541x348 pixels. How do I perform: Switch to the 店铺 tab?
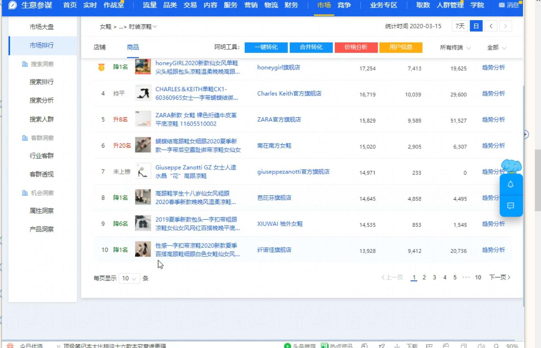pyautogui.click(x=99, y=47)
